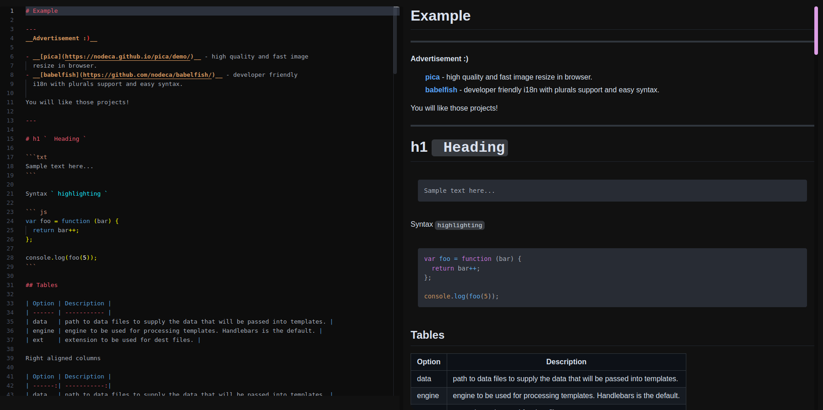The width and height of the screenshot is (823, 410).
Task: Click the '``` js' fence line in editor
Action: 36,212
